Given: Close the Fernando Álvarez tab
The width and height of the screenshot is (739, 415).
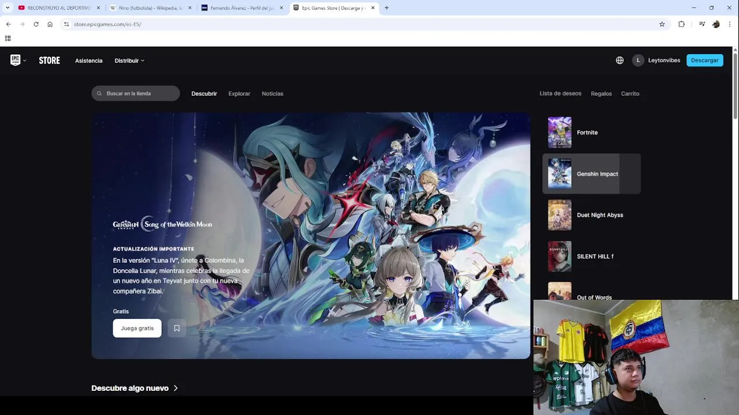Looking at the screenshot, I should coord(281,8).
